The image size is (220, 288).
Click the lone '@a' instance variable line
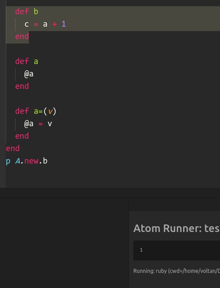pos(29,74)
